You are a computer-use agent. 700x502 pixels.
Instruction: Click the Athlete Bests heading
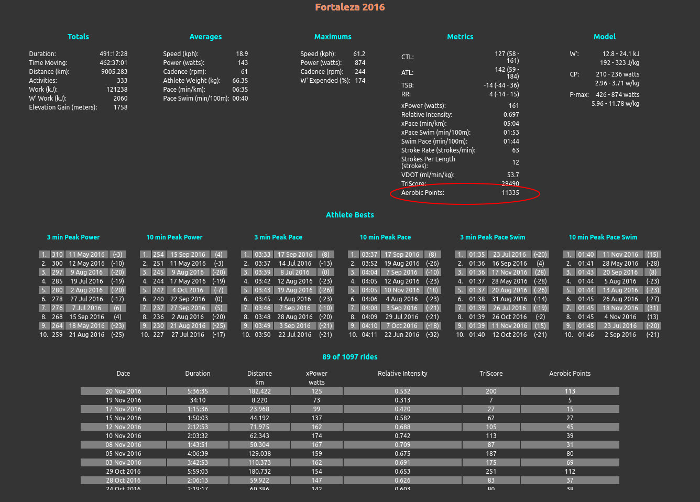point(350,215)
